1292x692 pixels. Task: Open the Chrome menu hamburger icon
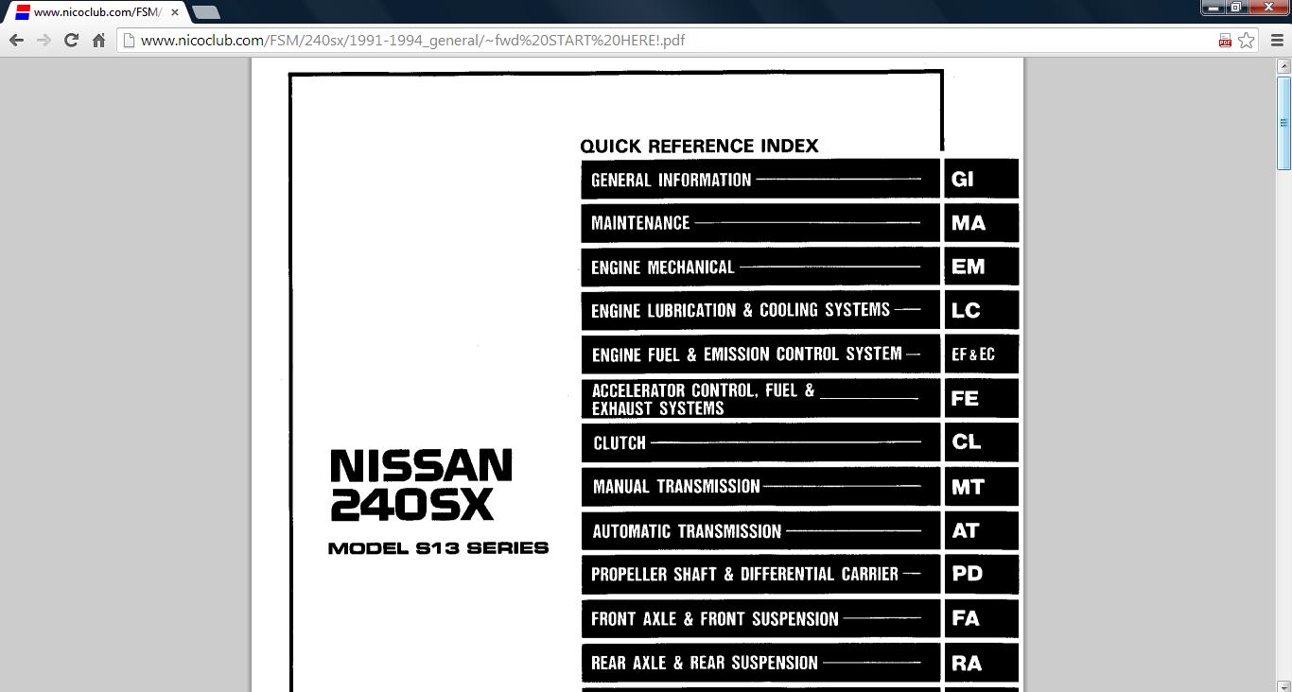[x=1275, y=40]
